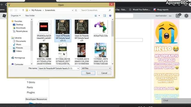Image resolution: width=191 pixels, height=107 pixels.
Task: Open T-Shirts in the browser sidebar
Action: (x=31, y=82)
